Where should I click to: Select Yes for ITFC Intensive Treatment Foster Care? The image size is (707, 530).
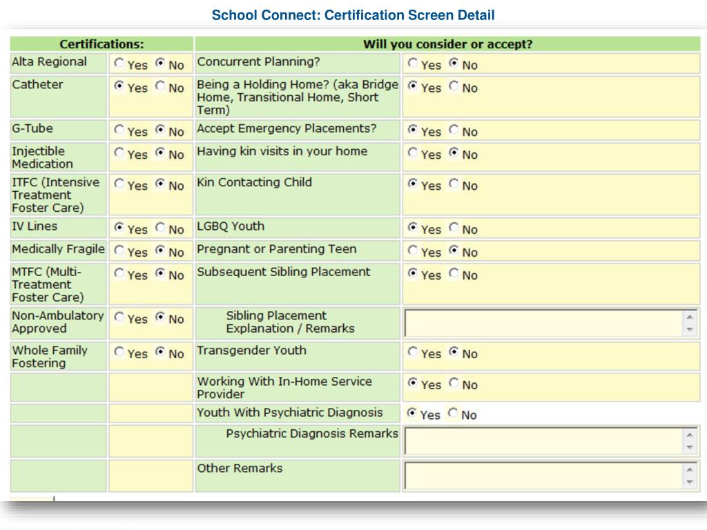point(119,184)
